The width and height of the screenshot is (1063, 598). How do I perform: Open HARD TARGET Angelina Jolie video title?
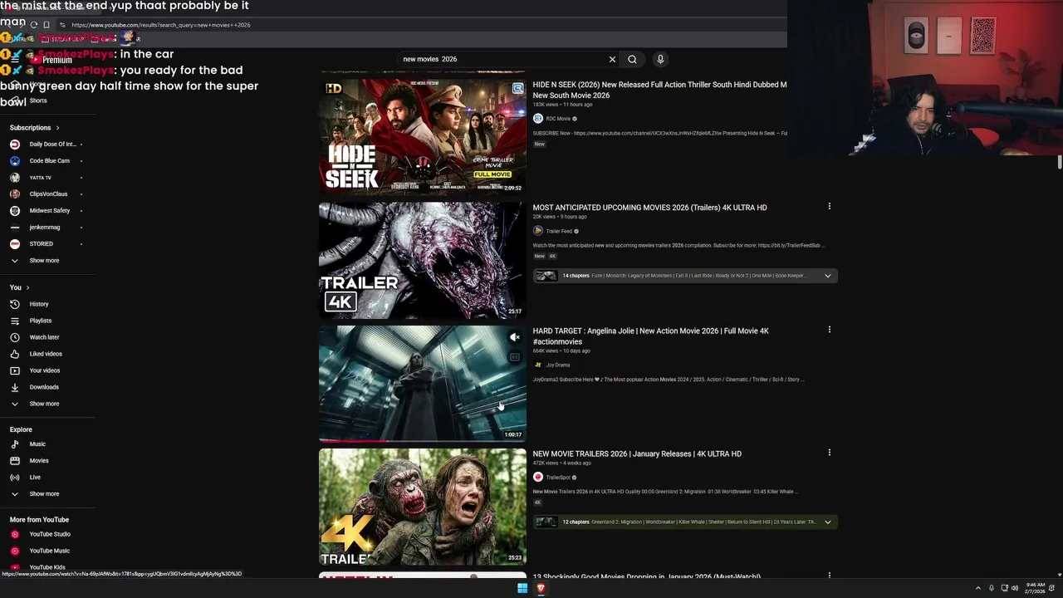click(651, 336)
